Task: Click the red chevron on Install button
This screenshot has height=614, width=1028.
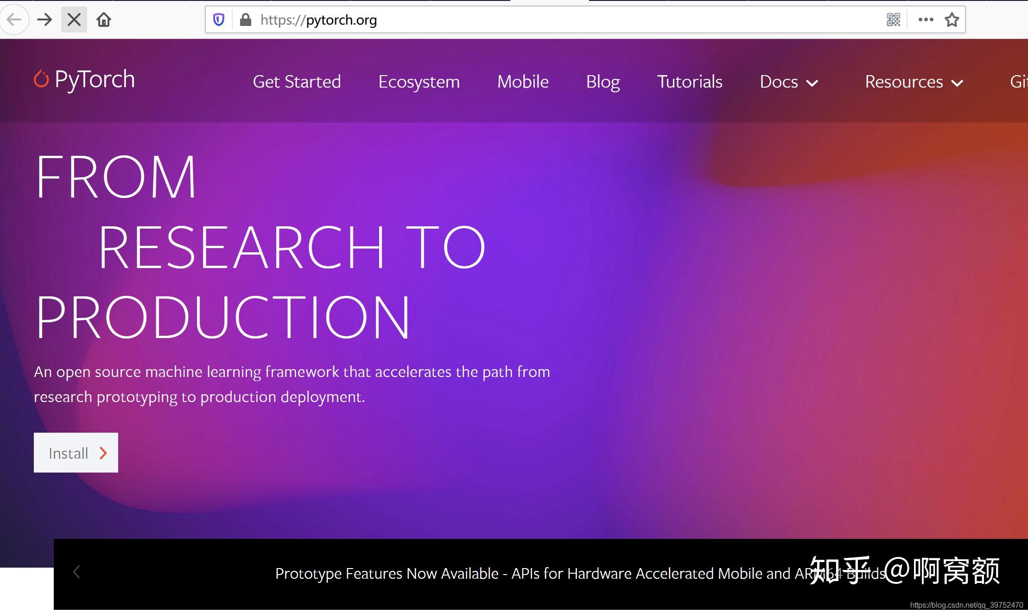Action: click(x=103, y=453)
